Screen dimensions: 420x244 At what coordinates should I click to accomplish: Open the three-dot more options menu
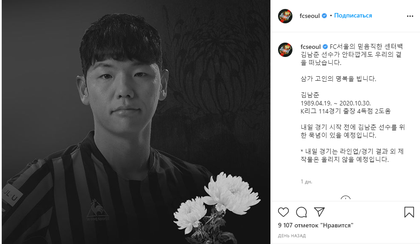point(410,16)
